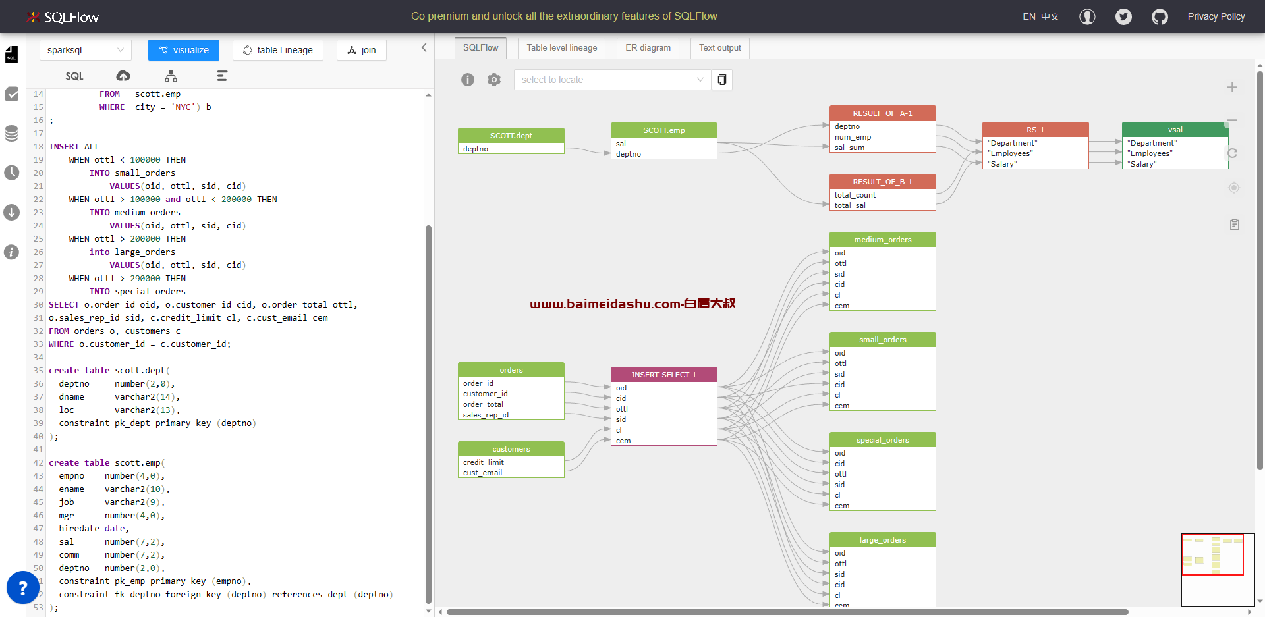Switch language to EN
Screen dimensions: 1265x617
[1028, 16]
